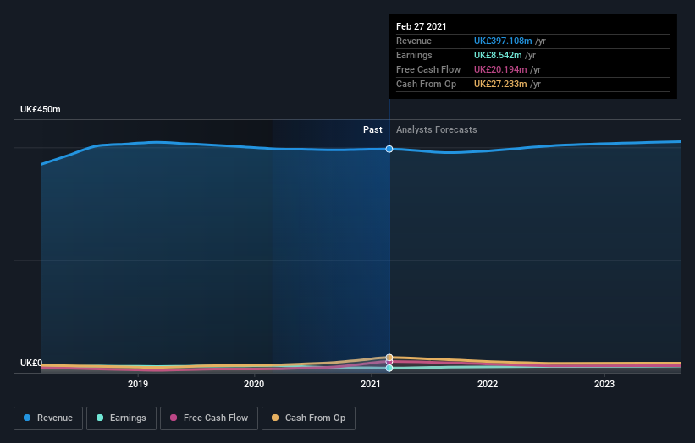The height and width of the screenshot is (443, 695).
Task: Toggle the Cash From Op legend button
Action: (x=308, y=418)
